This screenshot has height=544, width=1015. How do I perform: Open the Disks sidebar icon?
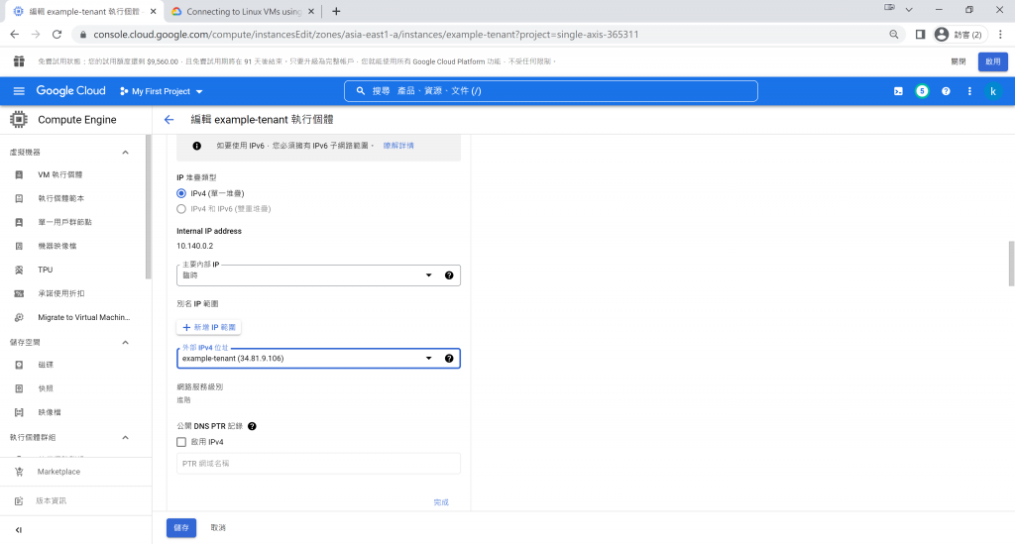tap(19, 365)
